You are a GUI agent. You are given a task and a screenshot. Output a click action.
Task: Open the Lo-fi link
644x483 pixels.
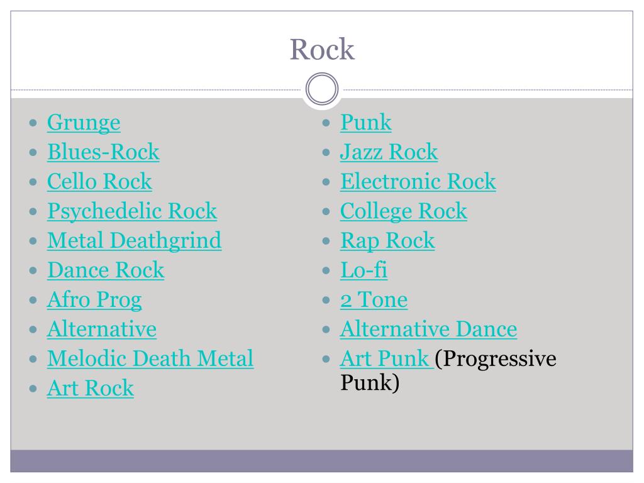pos(364,270)
